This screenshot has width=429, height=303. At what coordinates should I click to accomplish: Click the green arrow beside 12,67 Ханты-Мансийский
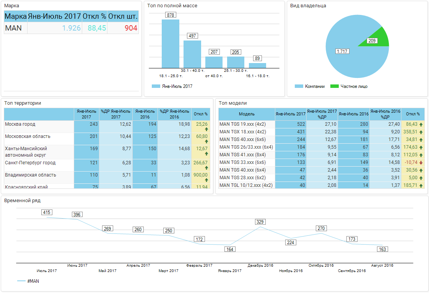[206, 154]
